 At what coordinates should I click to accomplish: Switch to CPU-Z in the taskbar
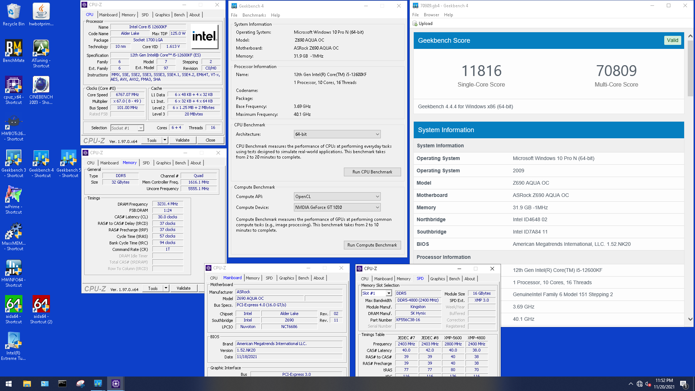[x=116, y=384]
